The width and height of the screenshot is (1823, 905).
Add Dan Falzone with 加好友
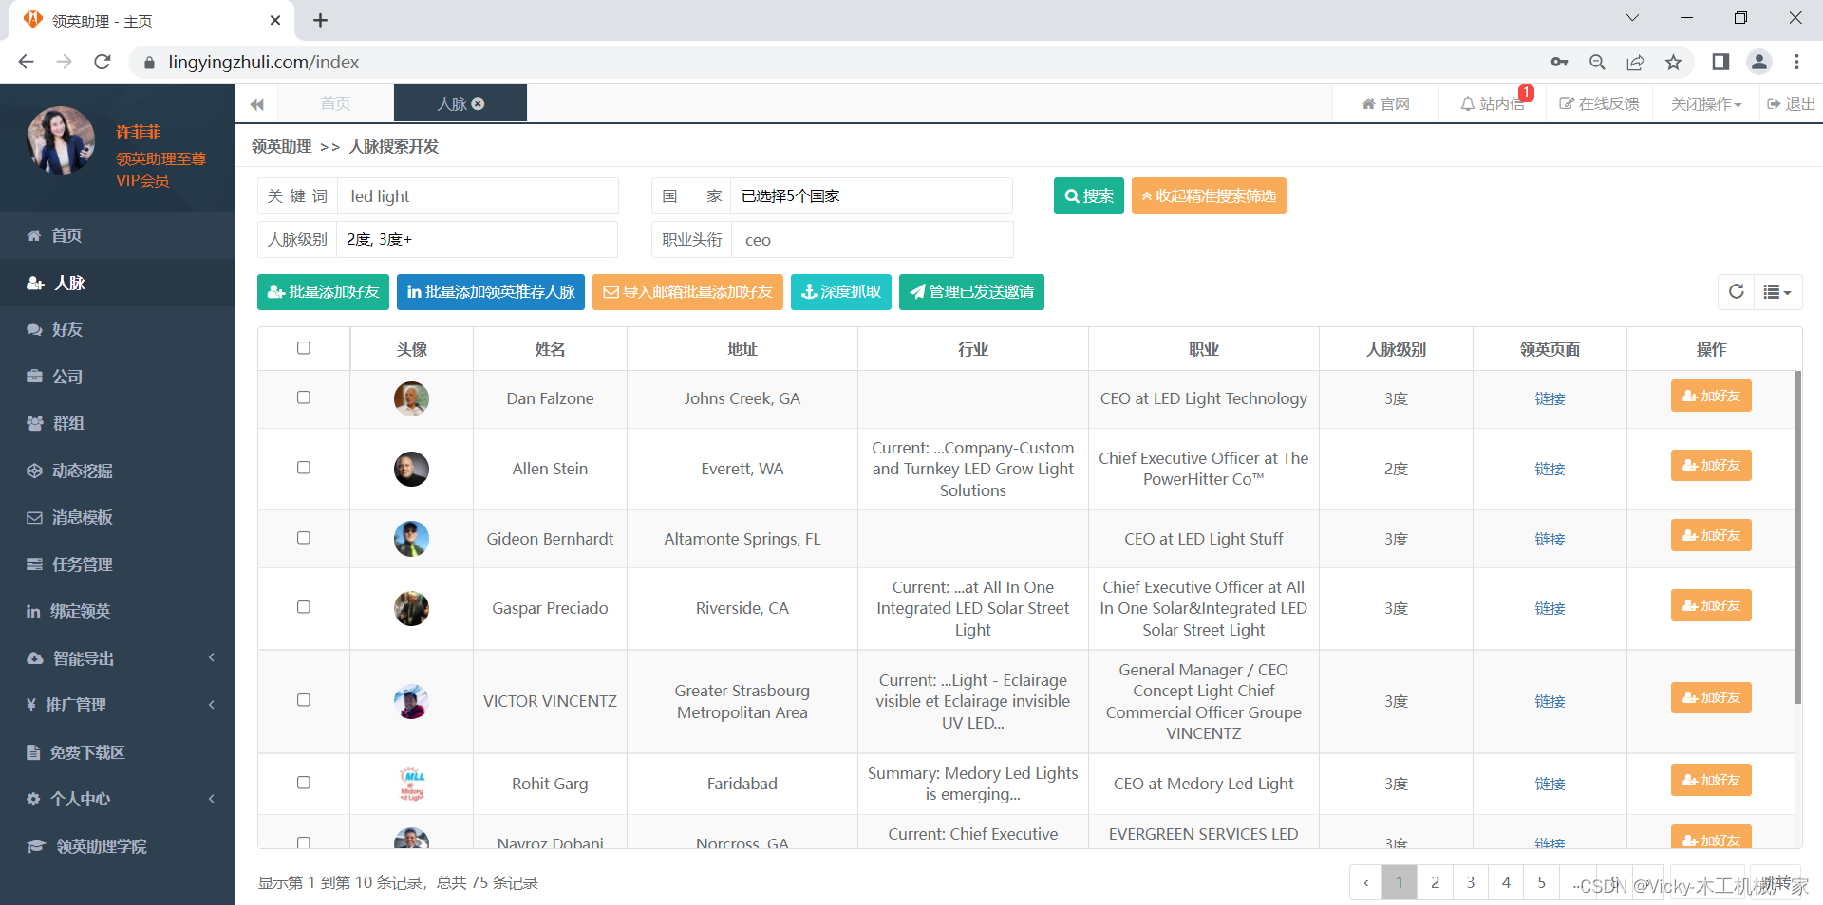[1711, 396]
